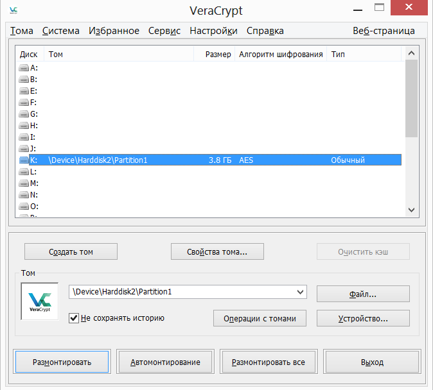Select the L: drive letter
The image size is (433, 390).
(x=33, y=171)
